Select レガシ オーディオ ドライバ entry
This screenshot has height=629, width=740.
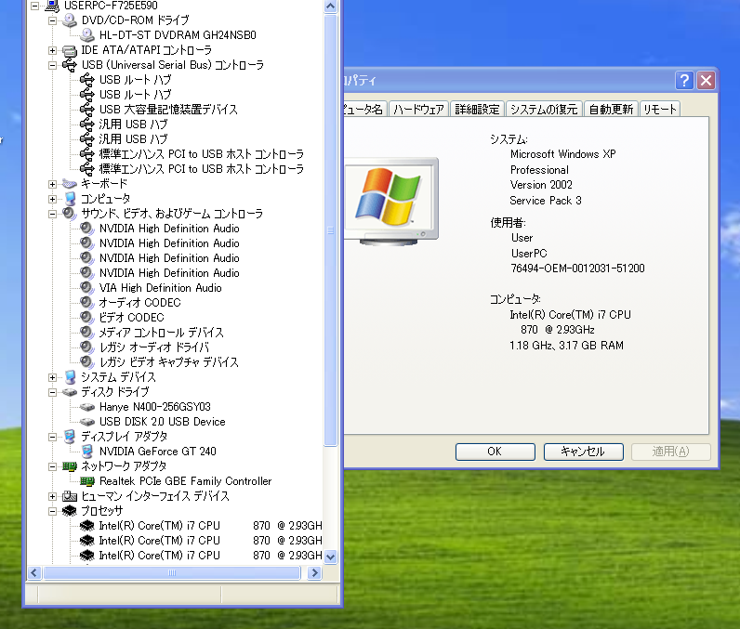point(153,347)
